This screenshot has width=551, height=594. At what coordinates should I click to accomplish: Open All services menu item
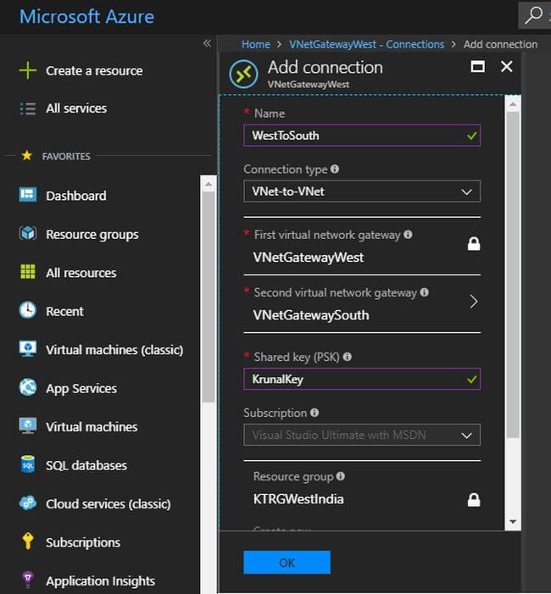[x=76, y=108]
